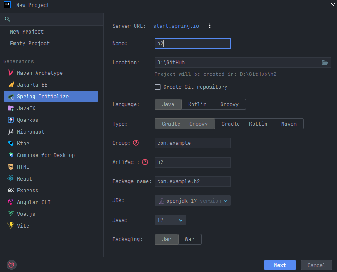Open the JDK openjdk-17 dropdown
The image size is (337, 272).
tap(192, 201)
